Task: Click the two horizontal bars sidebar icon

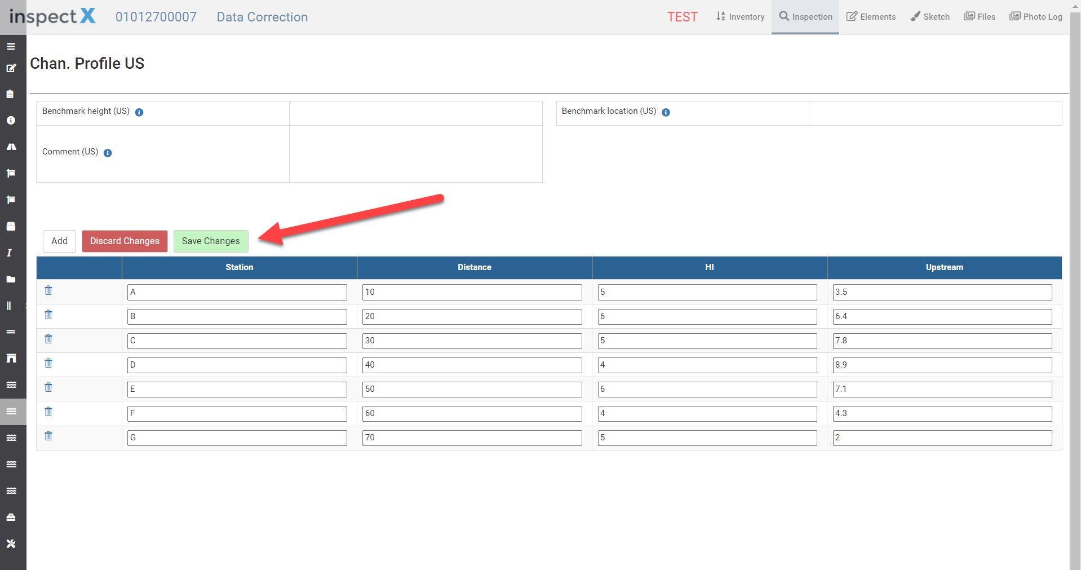Action: pyautogui.click(x=11, y=332)
